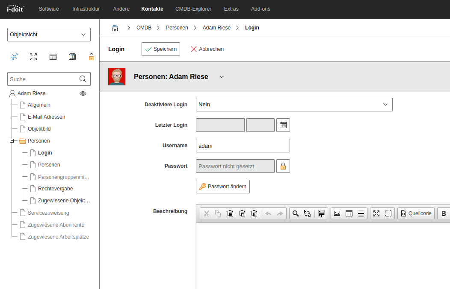Click the network graph icon in sidebar
The width and height of the screenshot is (450, 289).
[x=14, y=57]
